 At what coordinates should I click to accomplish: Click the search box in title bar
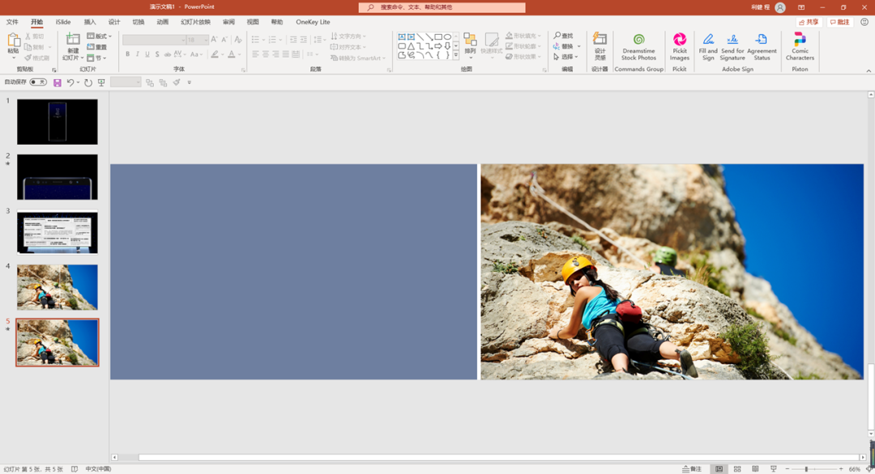point(442,7)
